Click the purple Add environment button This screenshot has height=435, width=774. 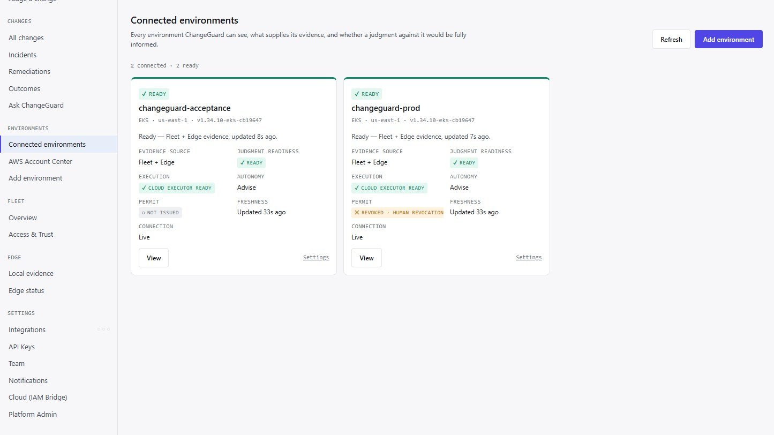pos(728,39)
